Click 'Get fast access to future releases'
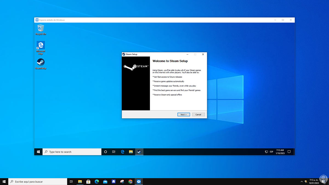This screenshot has width=329, height=185. click(x=167, y=77)
